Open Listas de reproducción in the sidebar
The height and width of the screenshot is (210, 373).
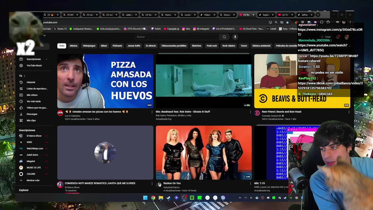coord(33,89)
